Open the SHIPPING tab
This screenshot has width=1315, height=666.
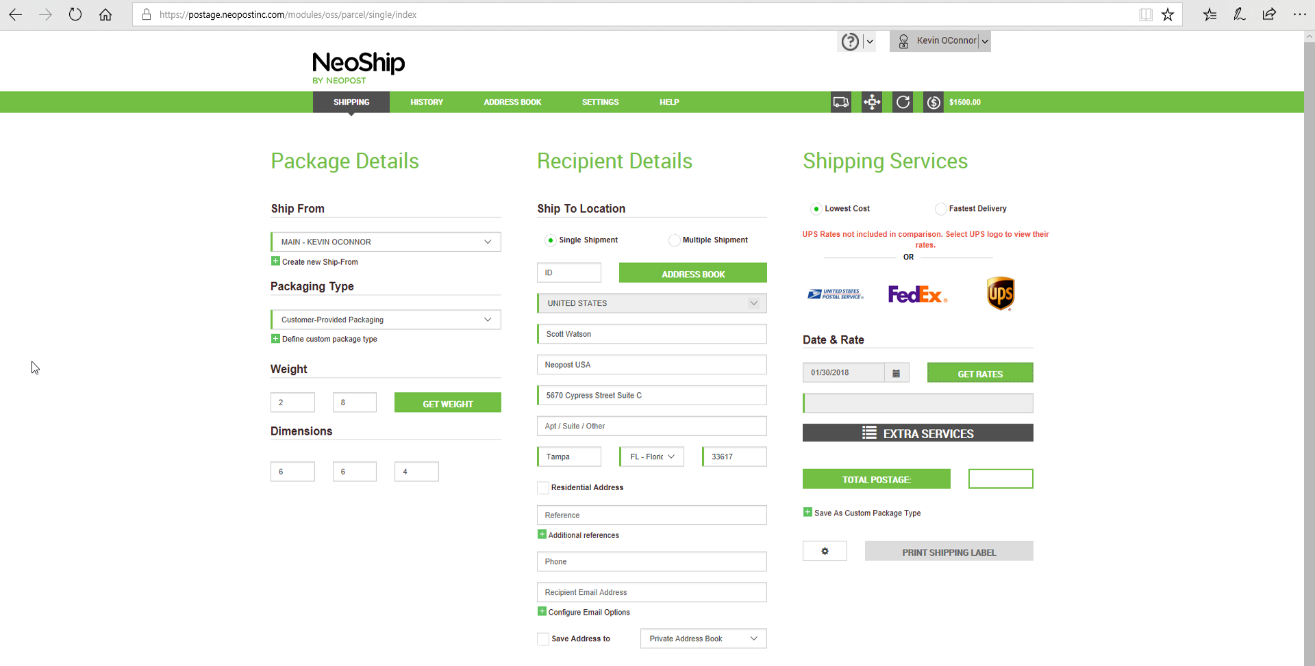(x=351, y=102)
